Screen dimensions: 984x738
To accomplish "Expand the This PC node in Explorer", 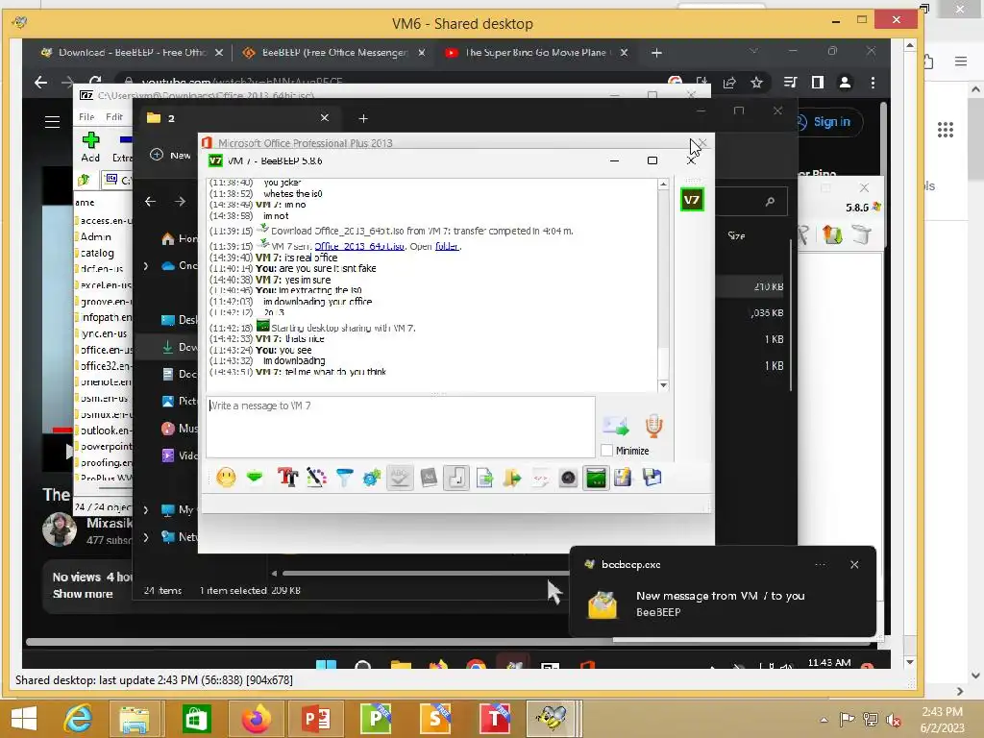I will pyautogui.click(x=146, y=510).
